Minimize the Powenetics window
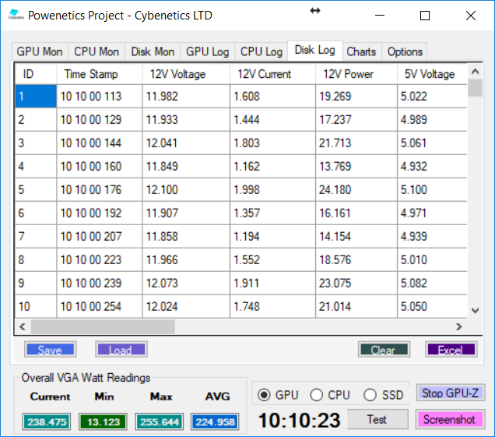The height and width of the screenshot is (437, 495). click(380, 15)
